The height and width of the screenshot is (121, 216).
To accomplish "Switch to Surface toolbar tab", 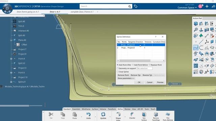I will pos(95,109).
